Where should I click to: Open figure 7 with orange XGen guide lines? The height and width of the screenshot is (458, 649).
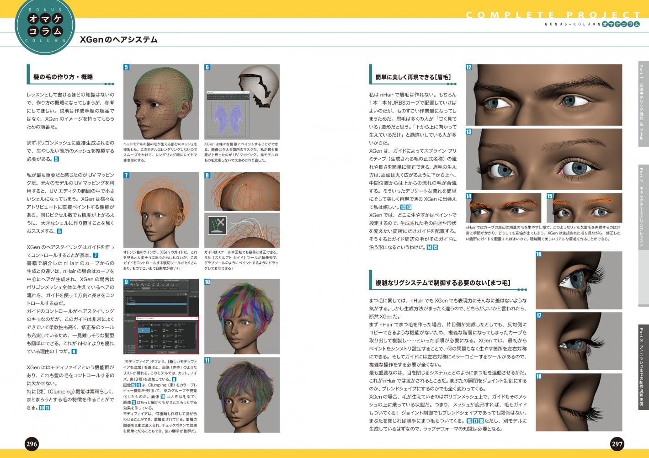tap(161, 210)
